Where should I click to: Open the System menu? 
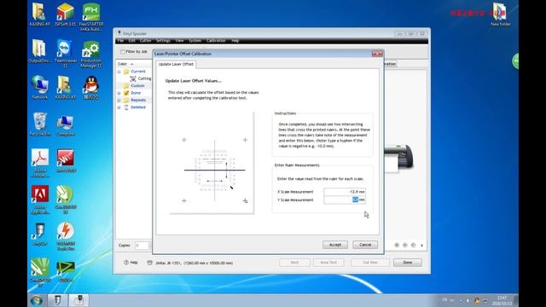click(195, 41)
